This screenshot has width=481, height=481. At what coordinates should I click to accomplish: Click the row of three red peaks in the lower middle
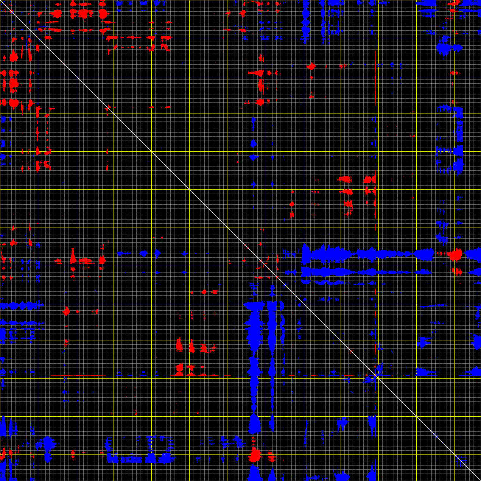pyautogui.click(x=192, y=346)
